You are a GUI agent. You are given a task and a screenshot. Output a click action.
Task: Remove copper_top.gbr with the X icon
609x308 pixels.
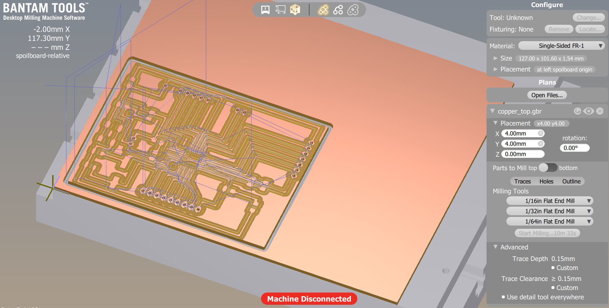(x=599, y=111)
